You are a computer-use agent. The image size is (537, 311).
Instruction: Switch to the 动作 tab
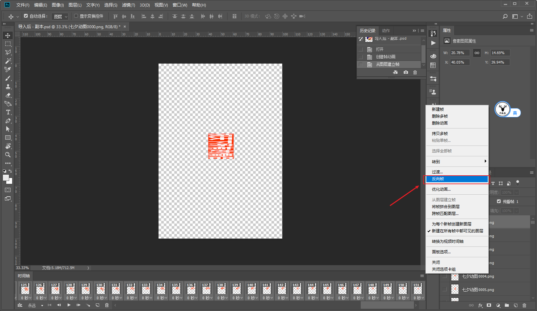coord(386,30)
